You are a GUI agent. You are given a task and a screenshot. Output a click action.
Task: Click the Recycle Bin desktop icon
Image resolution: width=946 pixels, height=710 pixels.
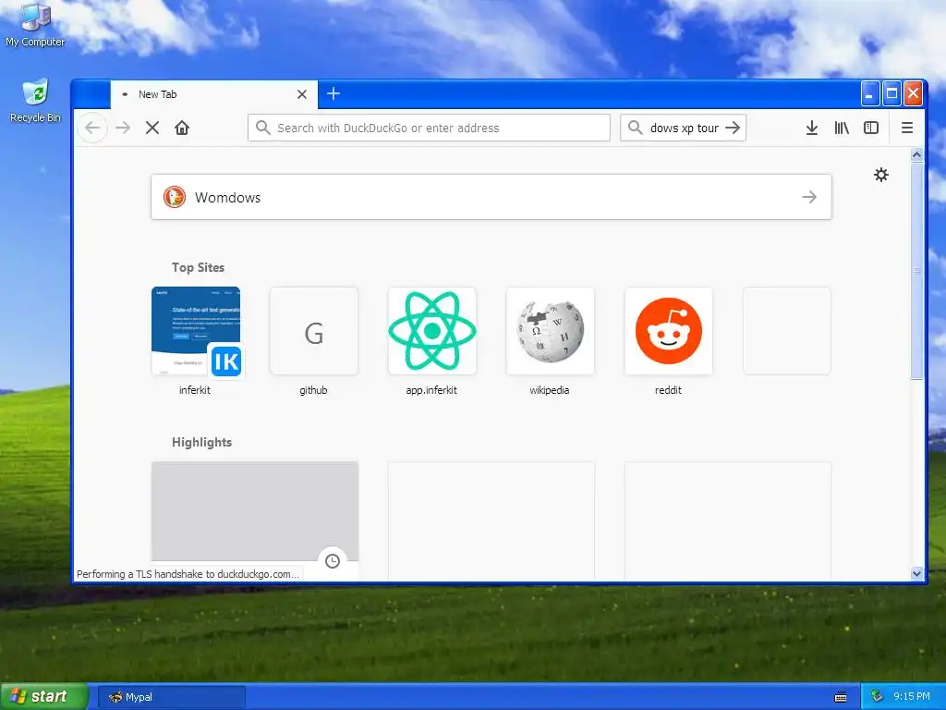(x=35, y=101)
